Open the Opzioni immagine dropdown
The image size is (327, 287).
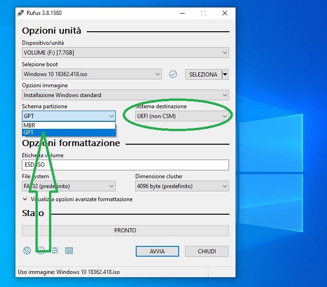(x=125, y=95)
